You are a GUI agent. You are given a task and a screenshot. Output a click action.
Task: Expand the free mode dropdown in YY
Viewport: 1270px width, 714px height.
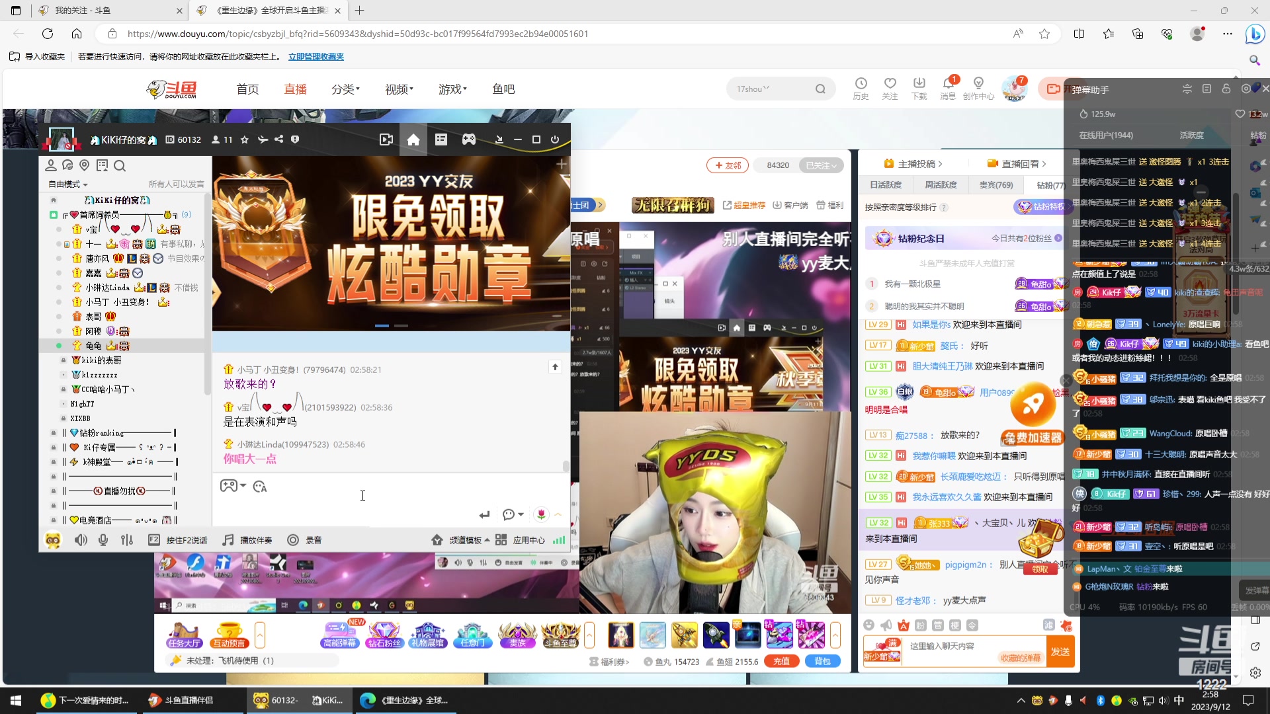click(x=67, y=184)
